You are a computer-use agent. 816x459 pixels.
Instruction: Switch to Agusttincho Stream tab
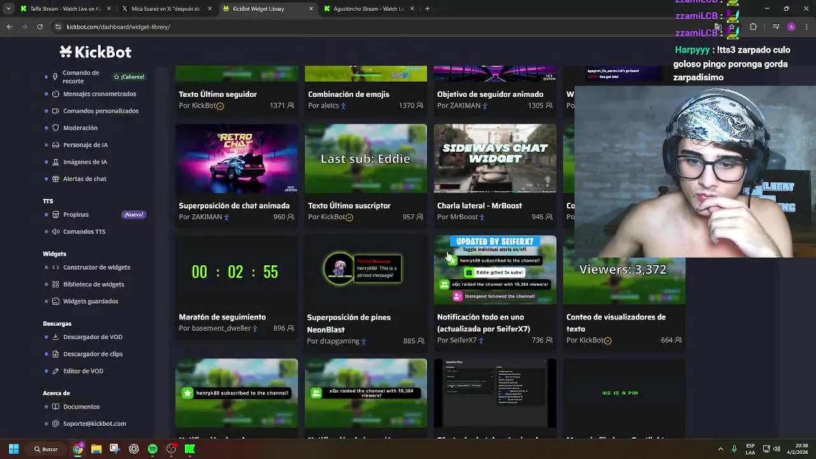click(368, 9)
